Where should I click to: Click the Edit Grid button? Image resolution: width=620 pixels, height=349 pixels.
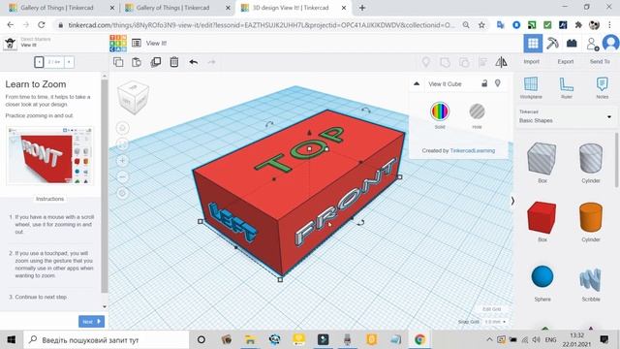[491, 309]
